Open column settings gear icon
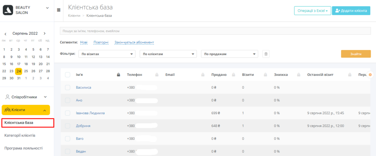Image resolution: width=376 pixels, height=156 pixels. pos(370,75)
